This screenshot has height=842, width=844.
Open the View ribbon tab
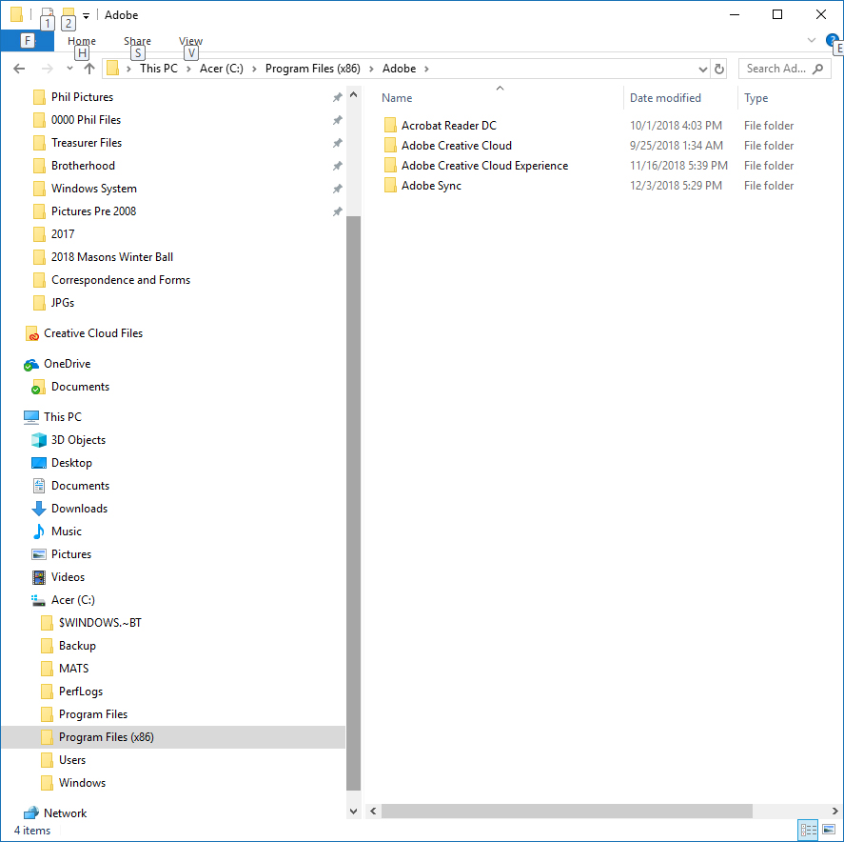(190, 41)
